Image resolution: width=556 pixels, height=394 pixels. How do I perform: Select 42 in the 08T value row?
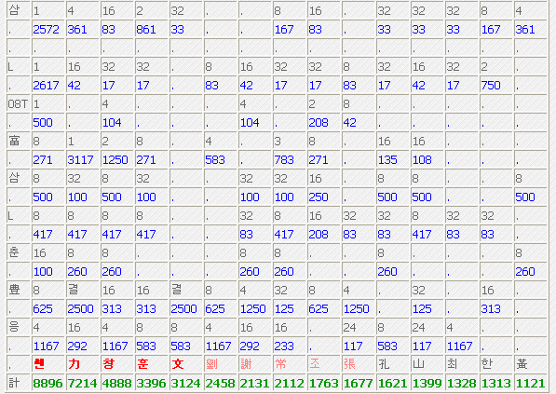[x=349, y=123]
